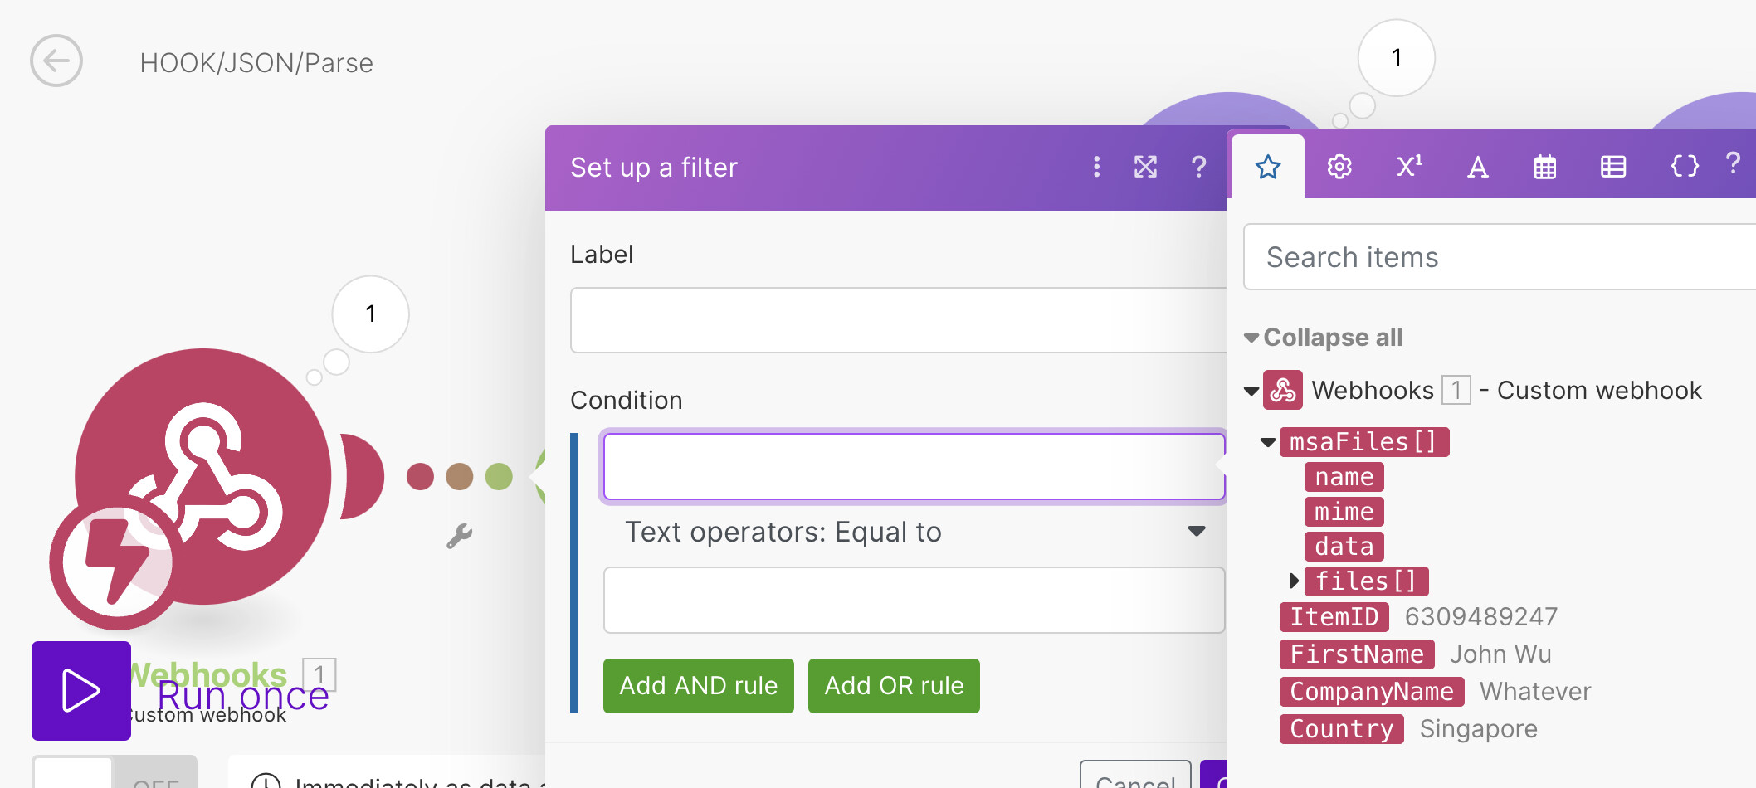Collapse the msaFiles[] array
Image resolution: width=1756 pixels, height=788 pixels.
click(1267, 442)
